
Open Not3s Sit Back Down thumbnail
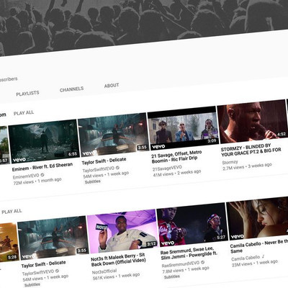pos(122,231)
